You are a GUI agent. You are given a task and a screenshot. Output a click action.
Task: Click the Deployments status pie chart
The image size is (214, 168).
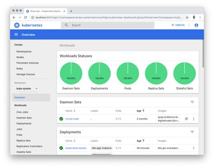(99, 73)
